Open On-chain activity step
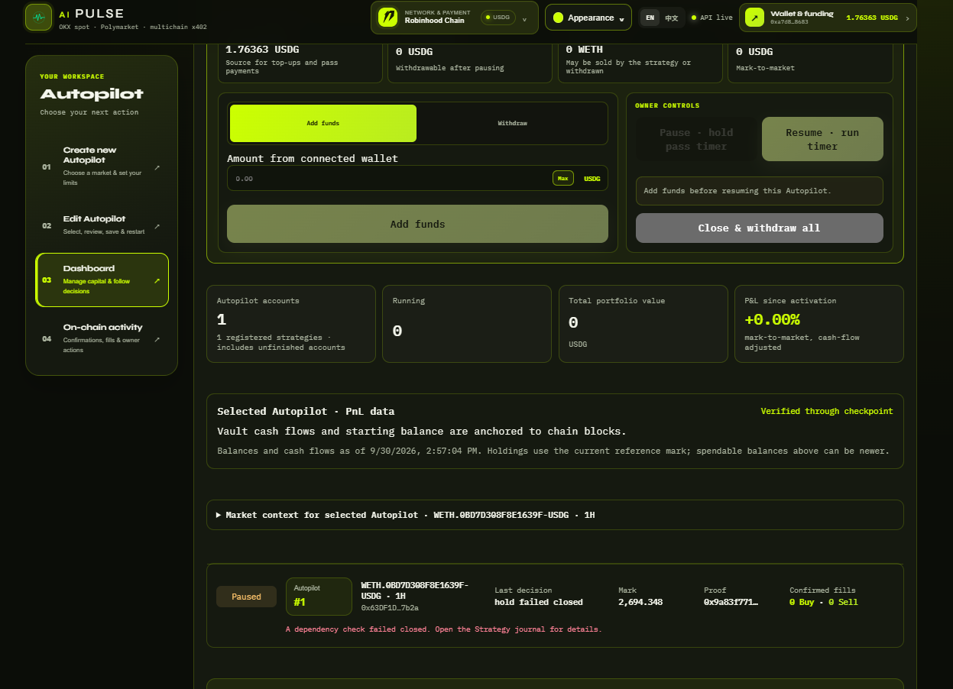The image size is (953, 689). (102, 339)
